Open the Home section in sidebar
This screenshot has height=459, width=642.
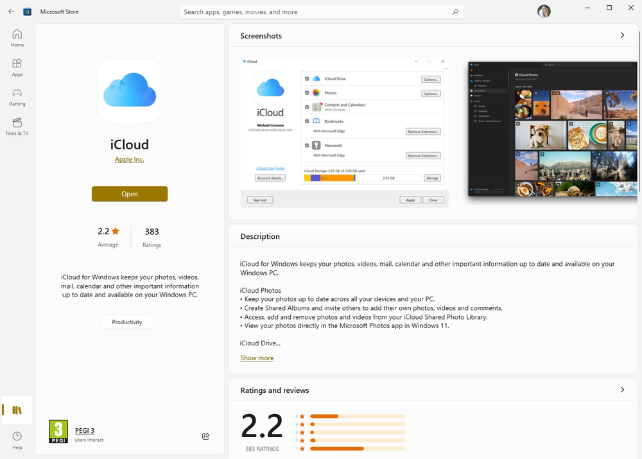pyautogui.click(x=17, y=38)
